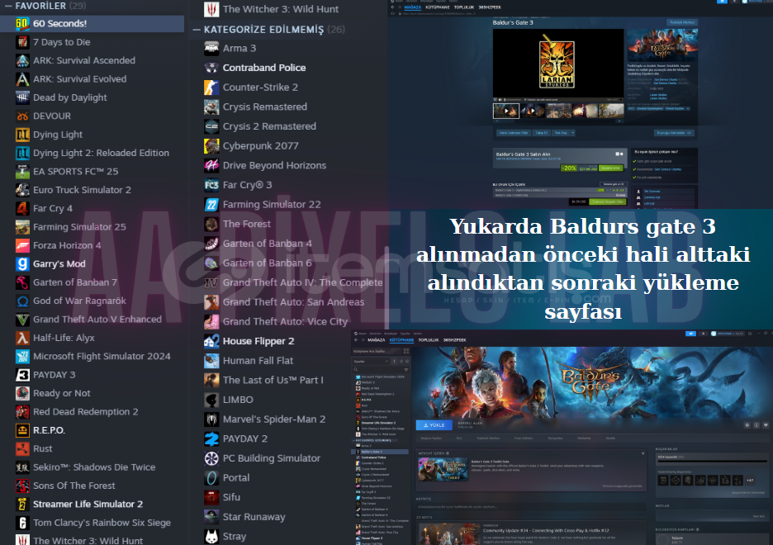The width and height of the screenshot is (773, 545).
Task: Click the PAYDAY 2 game icon
Action: [x=211, y=438]
